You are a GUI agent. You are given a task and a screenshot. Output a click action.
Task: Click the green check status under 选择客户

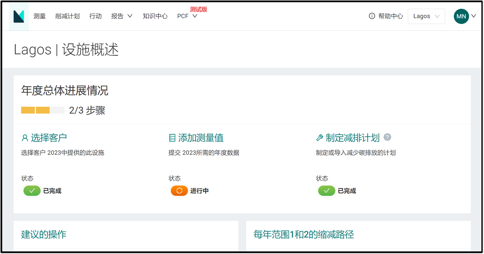tap(32, 191)
